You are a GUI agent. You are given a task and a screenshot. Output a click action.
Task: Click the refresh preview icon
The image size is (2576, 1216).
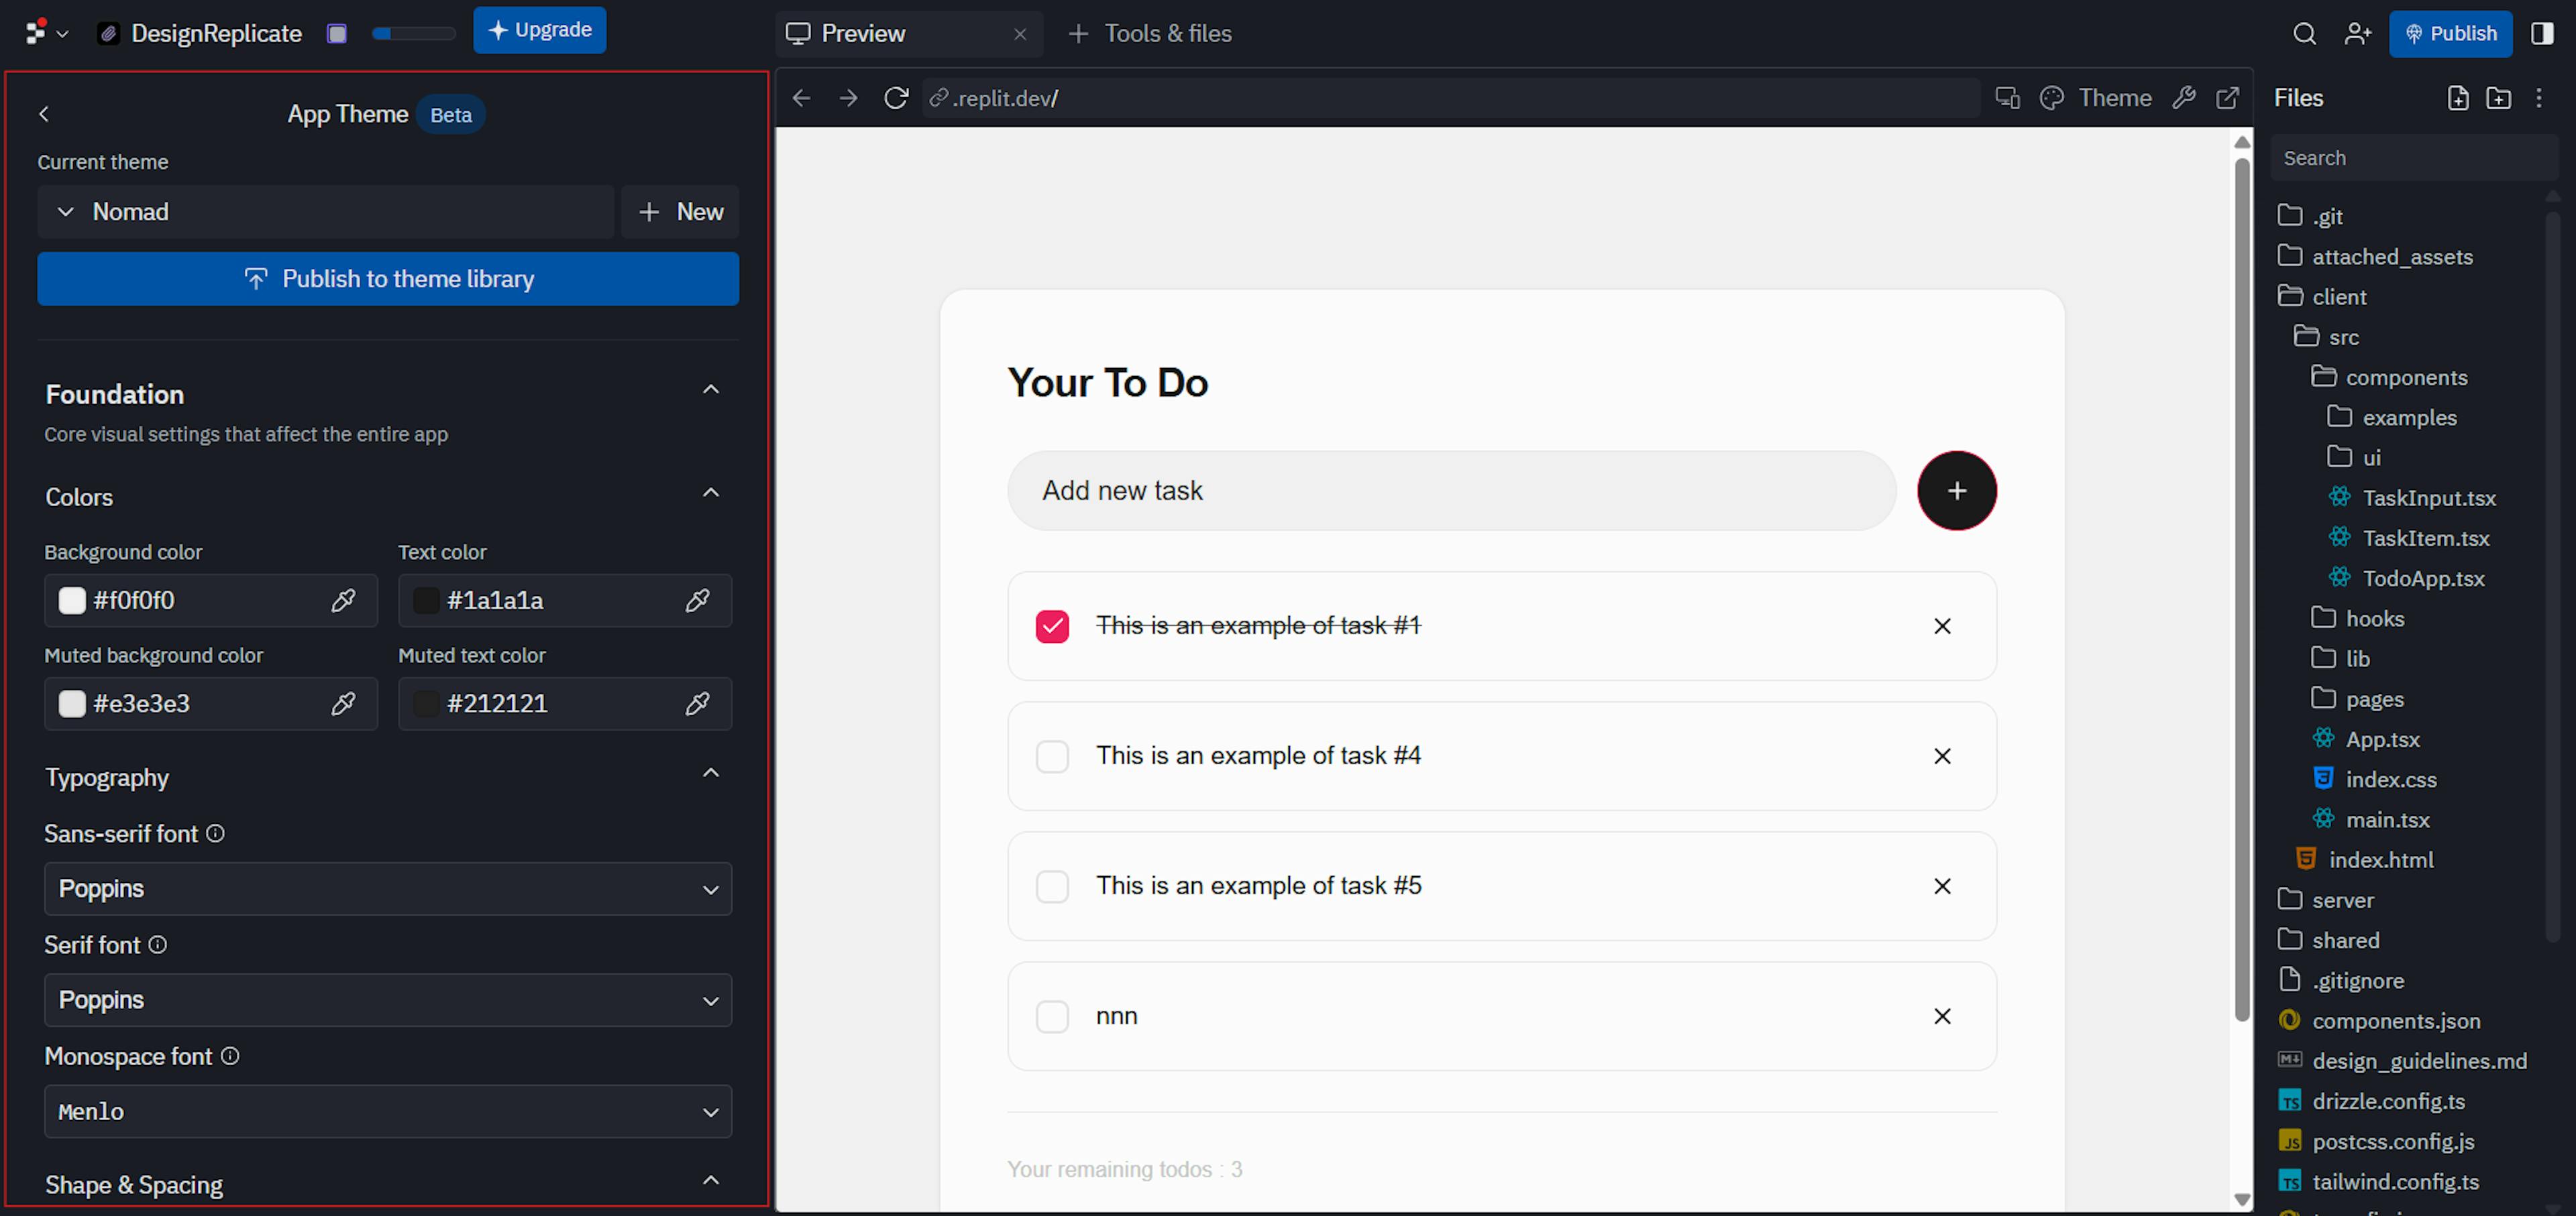896,98
